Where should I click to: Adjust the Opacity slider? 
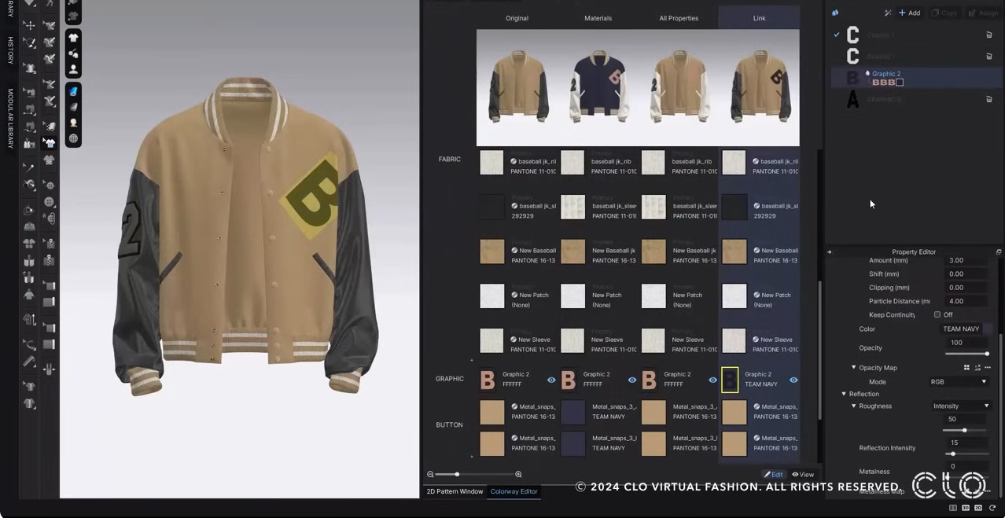pyautogui.click(x=966, y=354)
